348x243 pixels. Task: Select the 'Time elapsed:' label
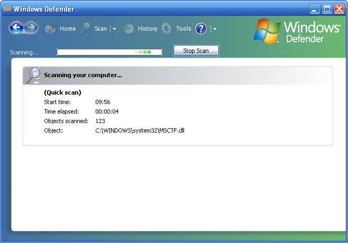coord(61,111)
